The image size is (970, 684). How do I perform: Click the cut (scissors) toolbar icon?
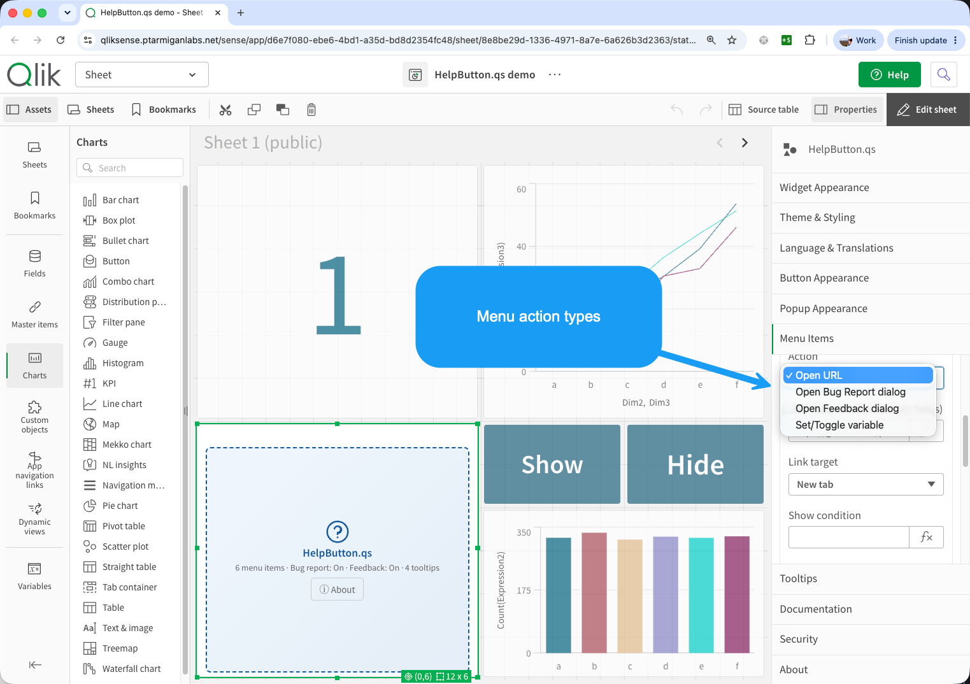225,110
